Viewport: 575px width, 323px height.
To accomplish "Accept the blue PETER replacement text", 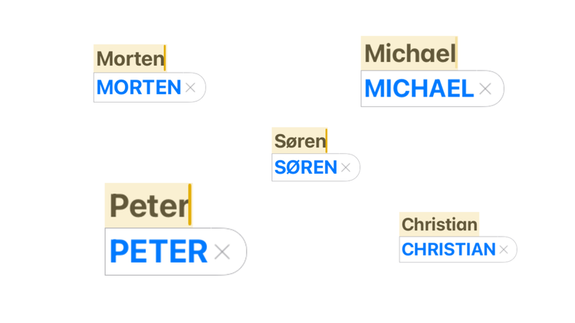I will coord(159,252).
